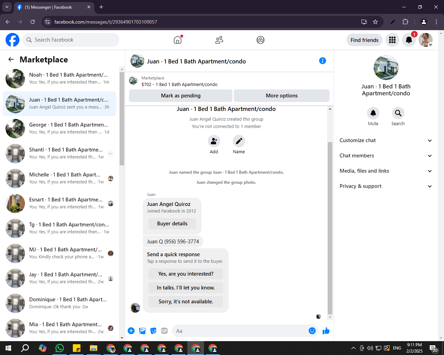This screenshot has width=444, height=355.
Task: Click More options button
Action: [282, 96]
